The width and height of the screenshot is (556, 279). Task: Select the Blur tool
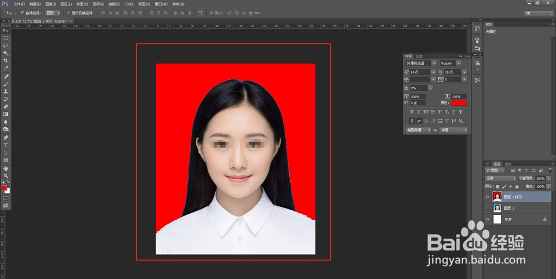[x=6, y=122]
